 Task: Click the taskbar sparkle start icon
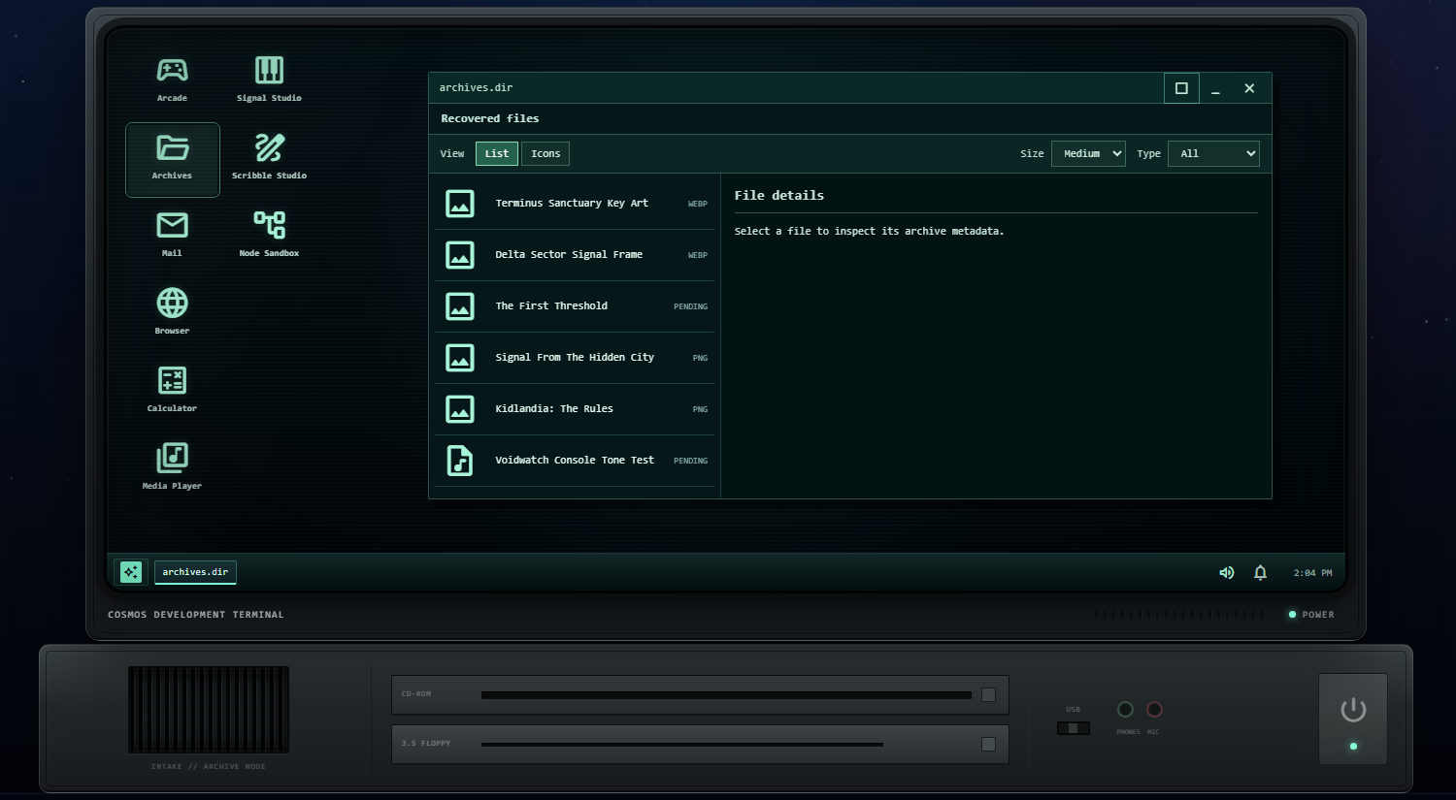(131, 572)
